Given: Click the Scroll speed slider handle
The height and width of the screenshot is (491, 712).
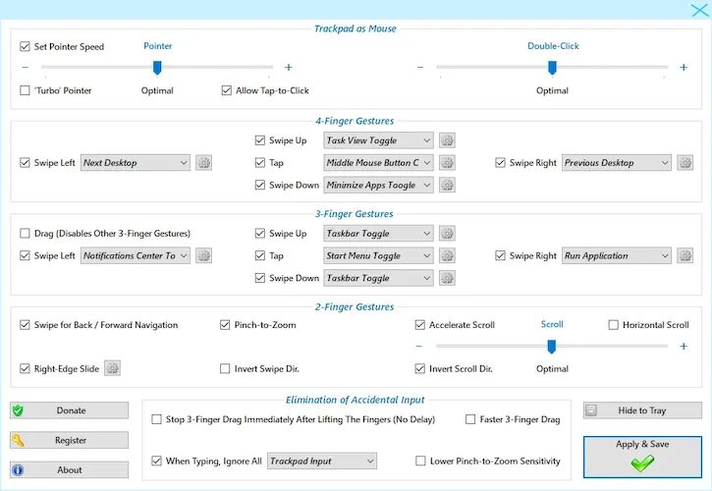Looking at the screenshot, I should click(x=552, y=346).
